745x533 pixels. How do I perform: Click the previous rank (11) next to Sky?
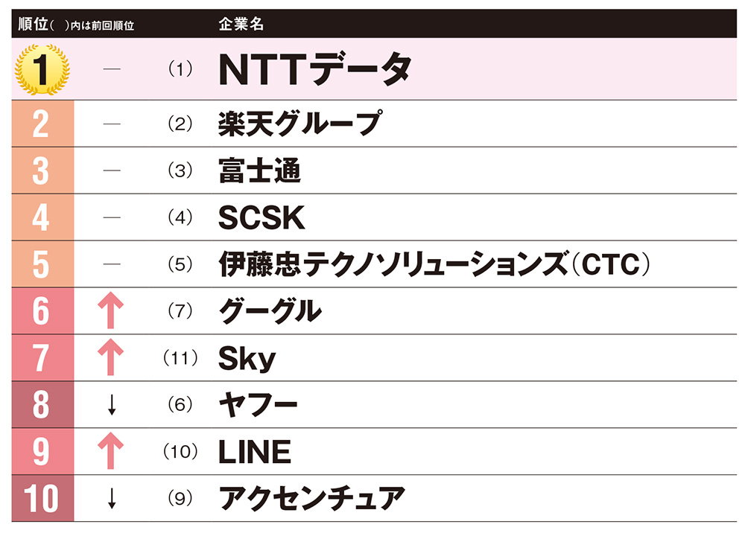tap(180, 357)
